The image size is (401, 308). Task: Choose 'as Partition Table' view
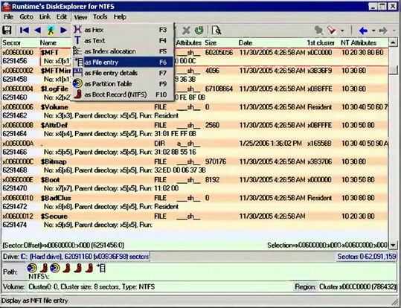(x=122, y=83)
